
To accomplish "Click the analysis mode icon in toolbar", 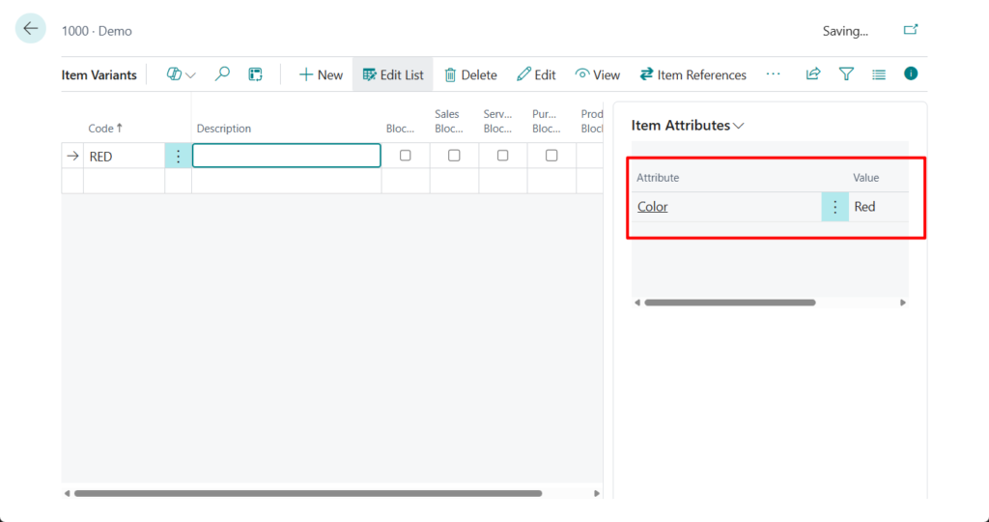I will [255, 74].
